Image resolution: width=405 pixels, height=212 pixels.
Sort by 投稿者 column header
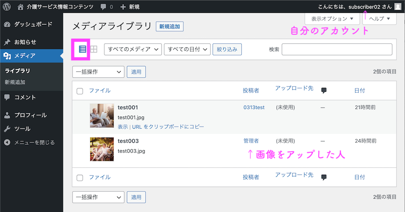tap(251, 91)
